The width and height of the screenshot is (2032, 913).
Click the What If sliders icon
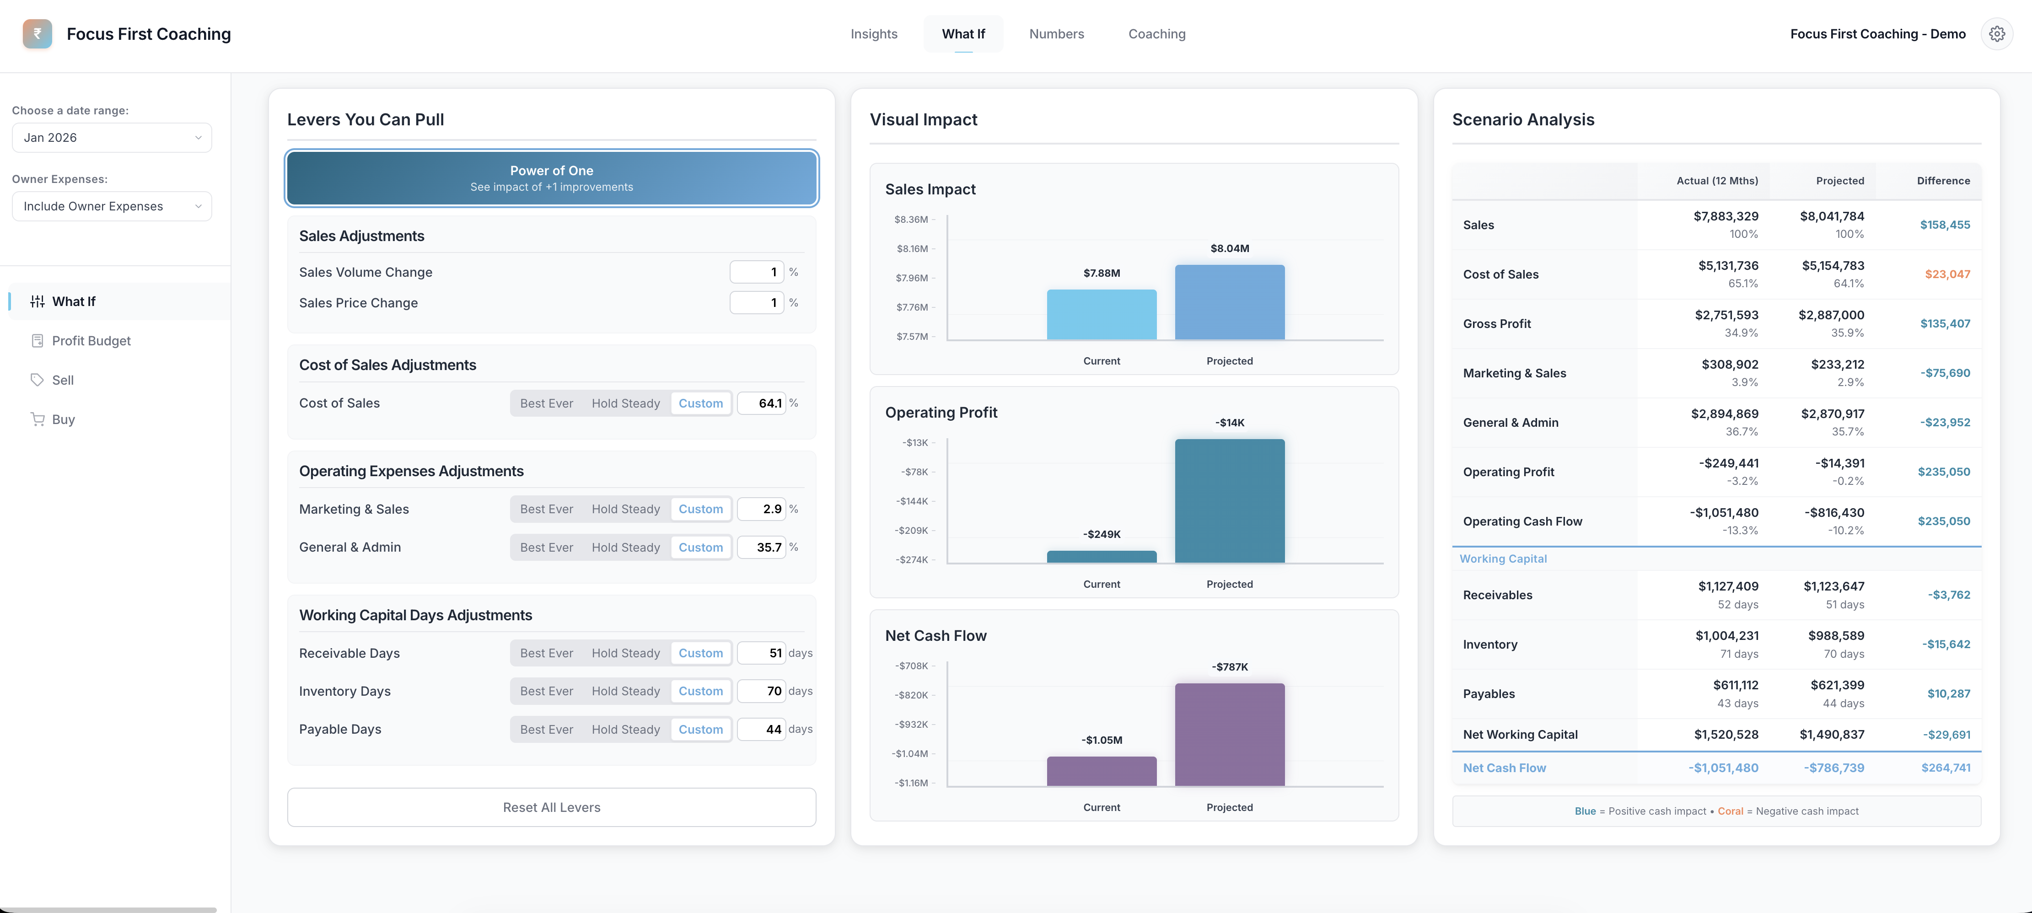coord(37,301)
